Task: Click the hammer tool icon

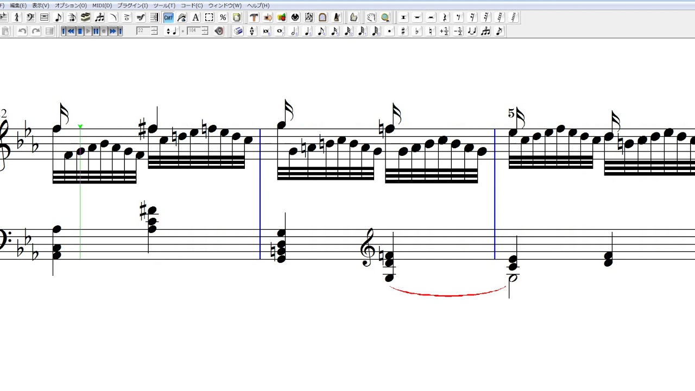Action: (254, 17)
